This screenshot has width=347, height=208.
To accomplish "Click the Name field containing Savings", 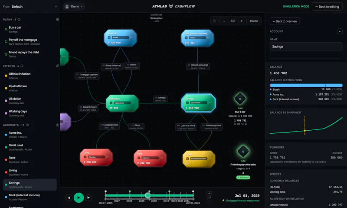I will click(x=306, y=46).
